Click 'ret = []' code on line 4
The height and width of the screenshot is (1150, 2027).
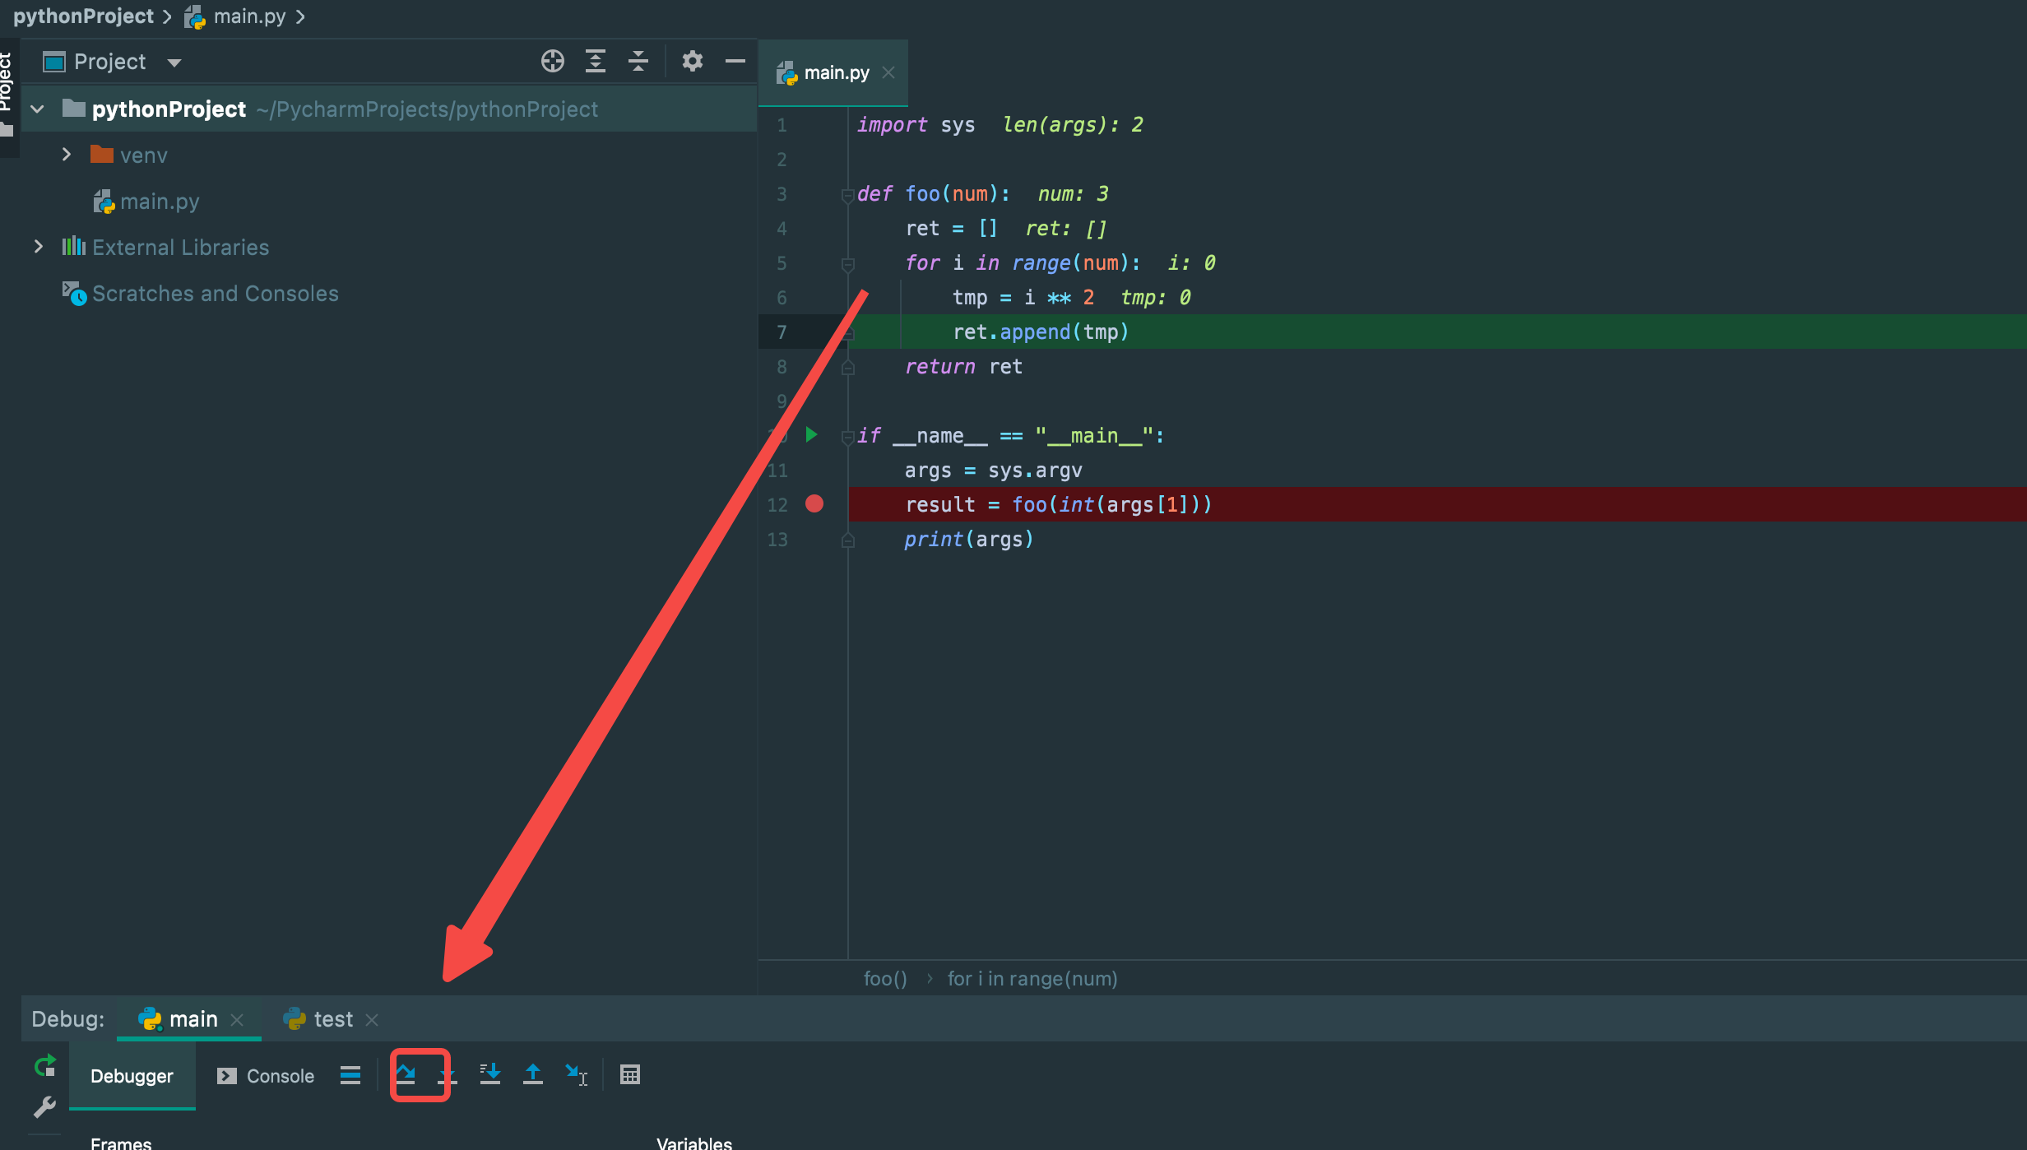tap(951, 229)
